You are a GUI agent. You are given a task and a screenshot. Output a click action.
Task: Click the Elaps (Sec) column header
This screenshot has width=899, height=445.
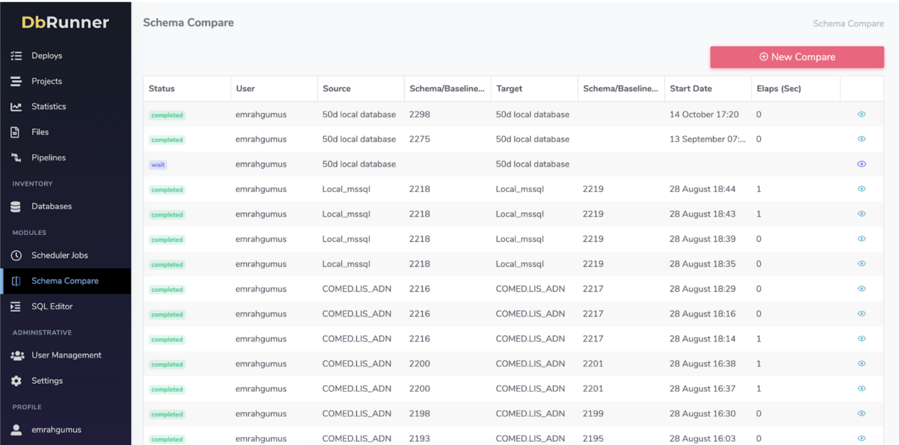click(x=778, y=89)
